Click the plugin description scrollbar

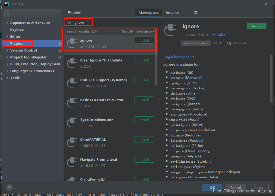coord(271,79)
